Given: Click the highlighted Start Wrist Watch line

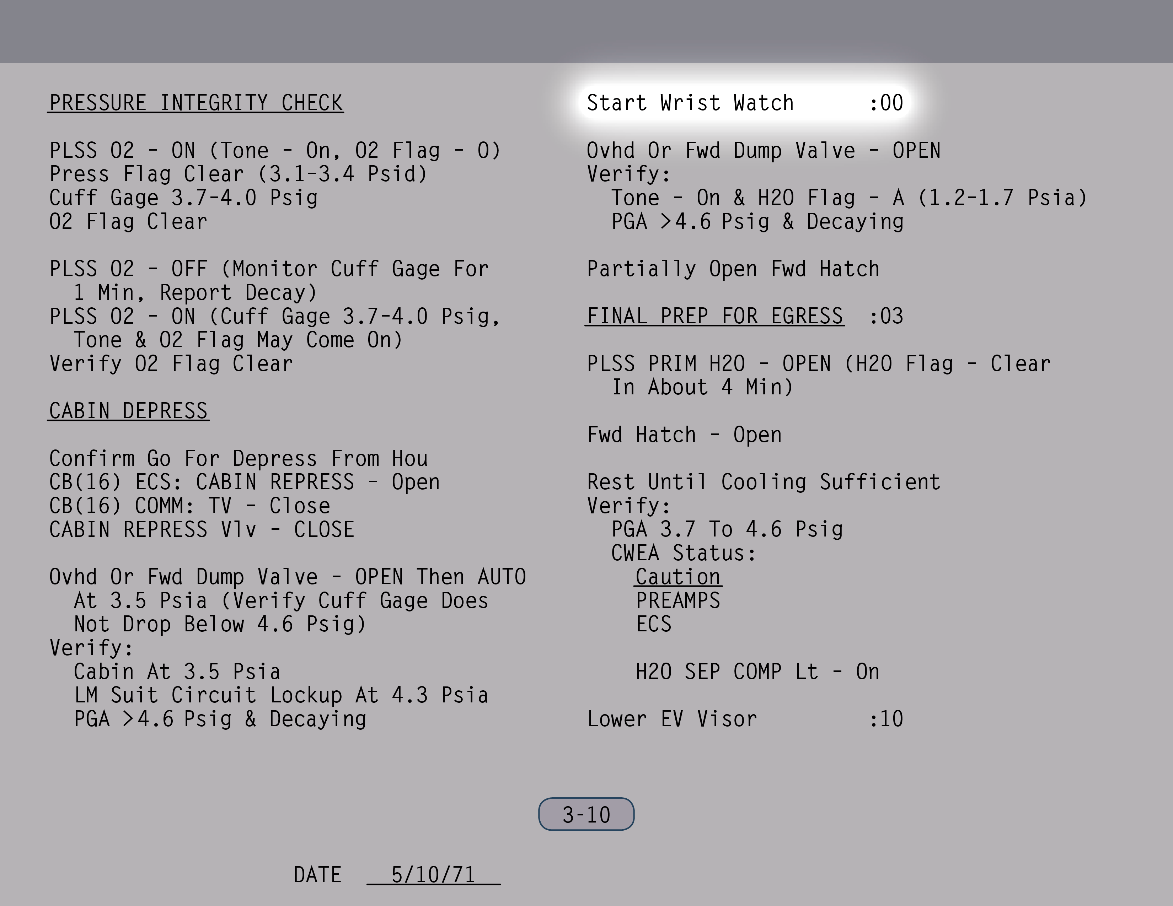Looking at the screenshot, I should [744, 103].
